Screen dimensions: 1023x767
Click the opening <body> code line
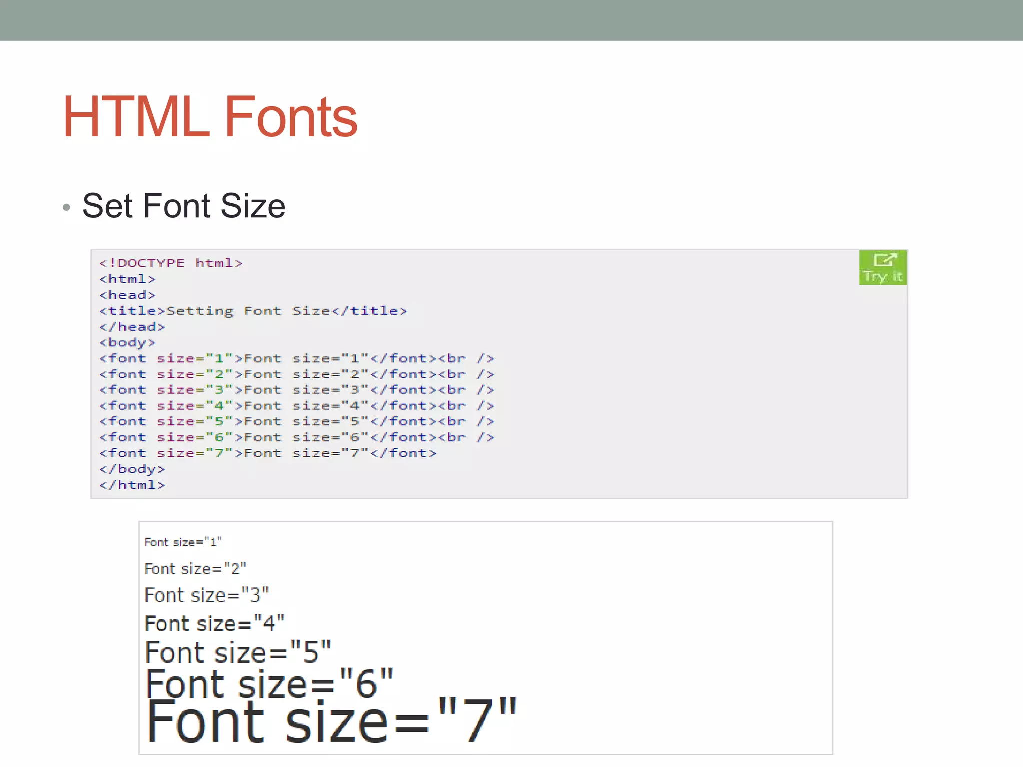tap(127, 343)
